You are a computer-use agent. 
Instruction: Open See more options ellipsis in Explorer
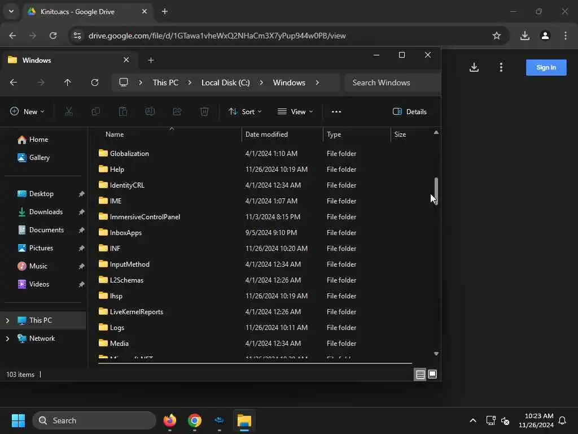click(x=336, y=111)
